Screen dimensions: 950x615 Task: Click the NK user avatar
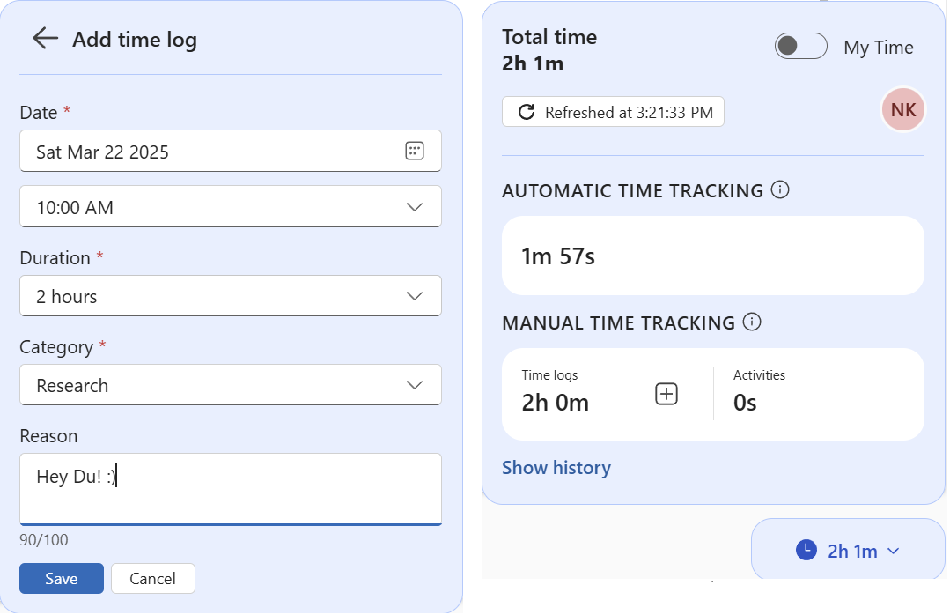(902, 109)
